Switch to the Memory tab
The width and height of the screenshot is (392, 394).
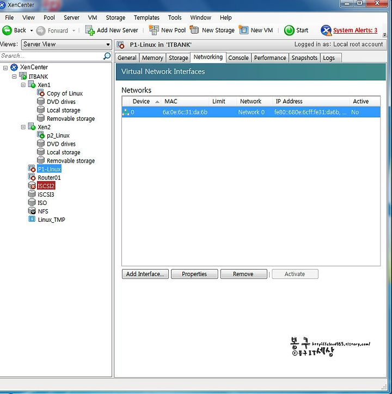point(152,58)
